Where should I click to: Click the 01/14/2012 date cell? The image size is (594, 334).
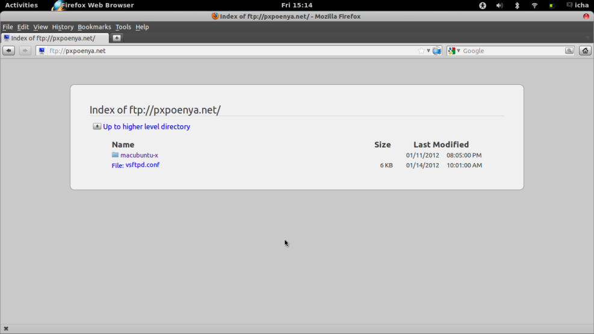click(422, 165)
